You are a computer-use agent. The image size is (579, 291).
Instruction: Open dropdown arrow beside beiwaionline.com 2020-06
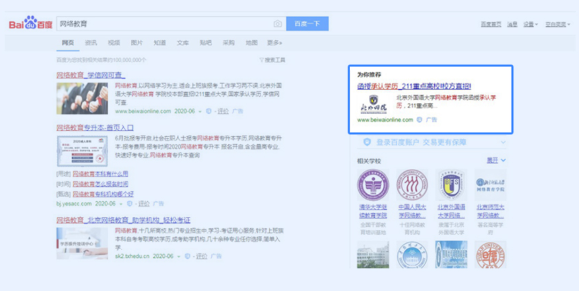pyautogui.click(x=200, y=111)
